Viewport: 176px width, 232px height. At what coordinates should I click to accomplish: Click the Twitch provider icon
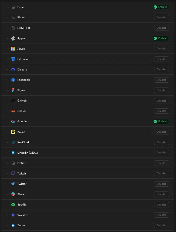tap(13, 173)
